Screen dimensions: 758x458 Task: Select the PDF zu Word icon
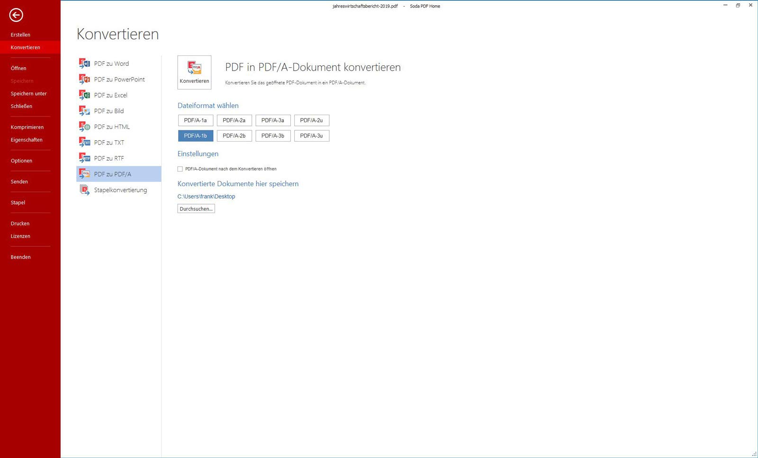84,63
